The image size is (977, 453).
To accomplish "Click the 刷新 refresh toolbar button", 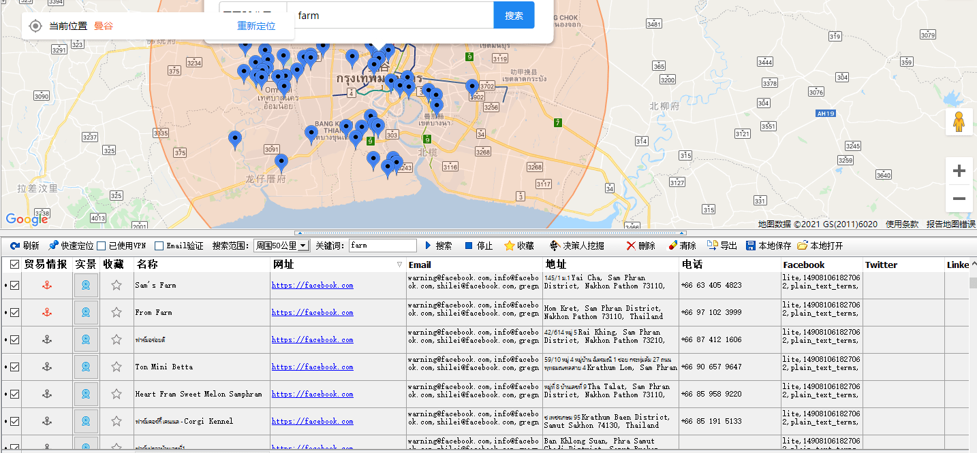I will pyautogui.click(x=25, y=246).
